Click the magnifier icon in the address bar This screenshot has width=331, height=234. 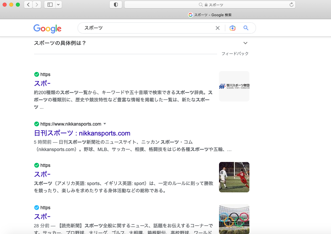201,5
